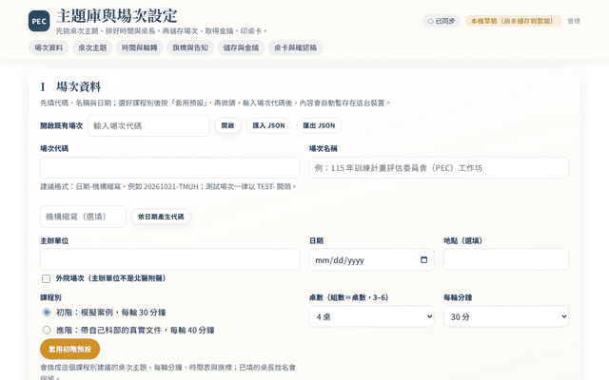
Task: Select the 進階 course radio button
Action: (x=47, y=330)
